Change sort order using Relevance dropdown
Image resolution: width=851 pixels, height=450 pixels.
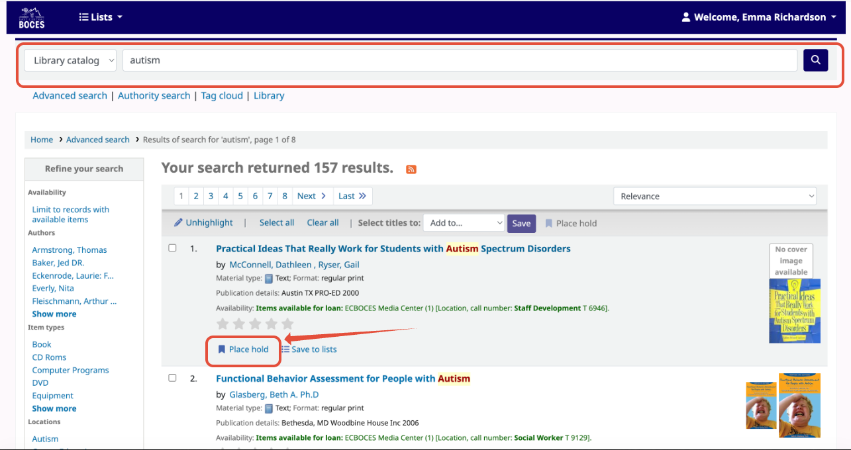(715, 196)
